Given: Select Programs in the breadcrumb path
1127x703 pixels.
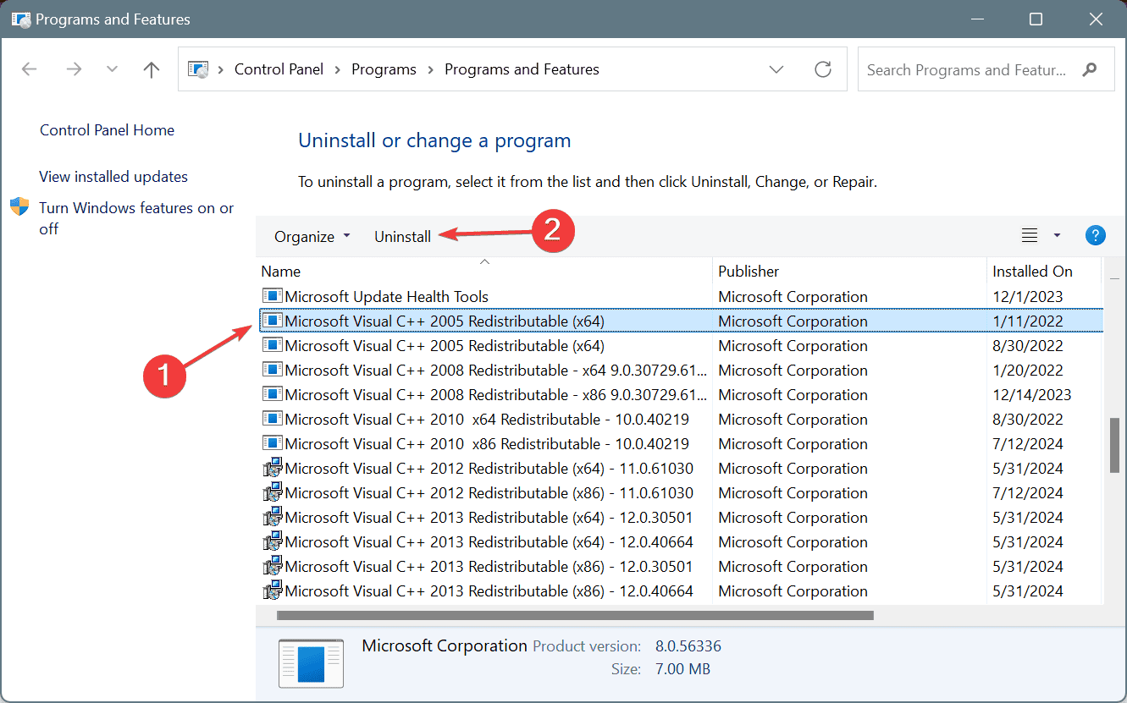Looking at the screenshot, I should pyautogui.click(x=384, y=69).
